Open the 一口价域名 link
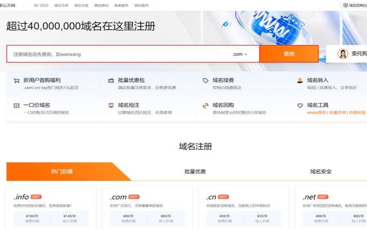Viewport: 367px width, 229px height. (x=37, y=105)
